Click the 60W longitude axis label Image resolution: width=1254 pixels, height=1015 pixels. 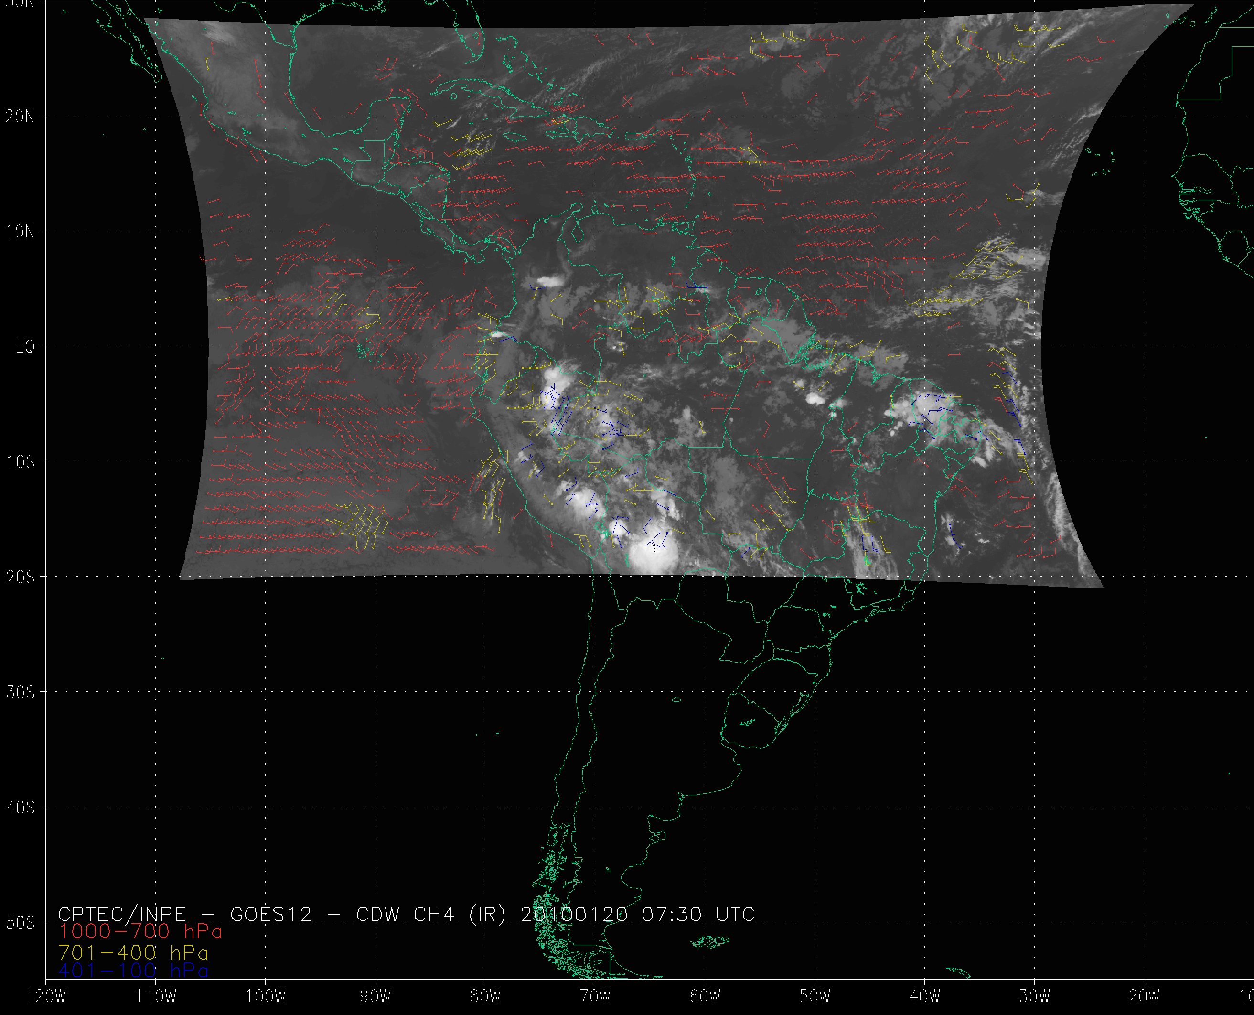click(x=705, y=996)
